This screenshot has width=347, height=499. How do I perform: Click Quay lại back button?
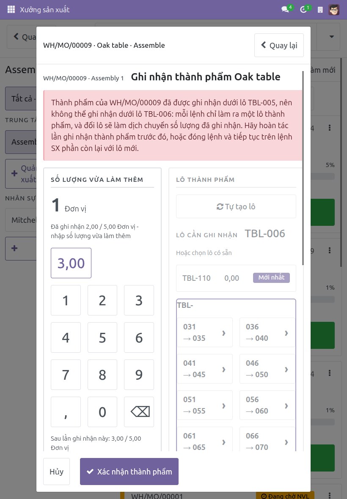(279, 45)
